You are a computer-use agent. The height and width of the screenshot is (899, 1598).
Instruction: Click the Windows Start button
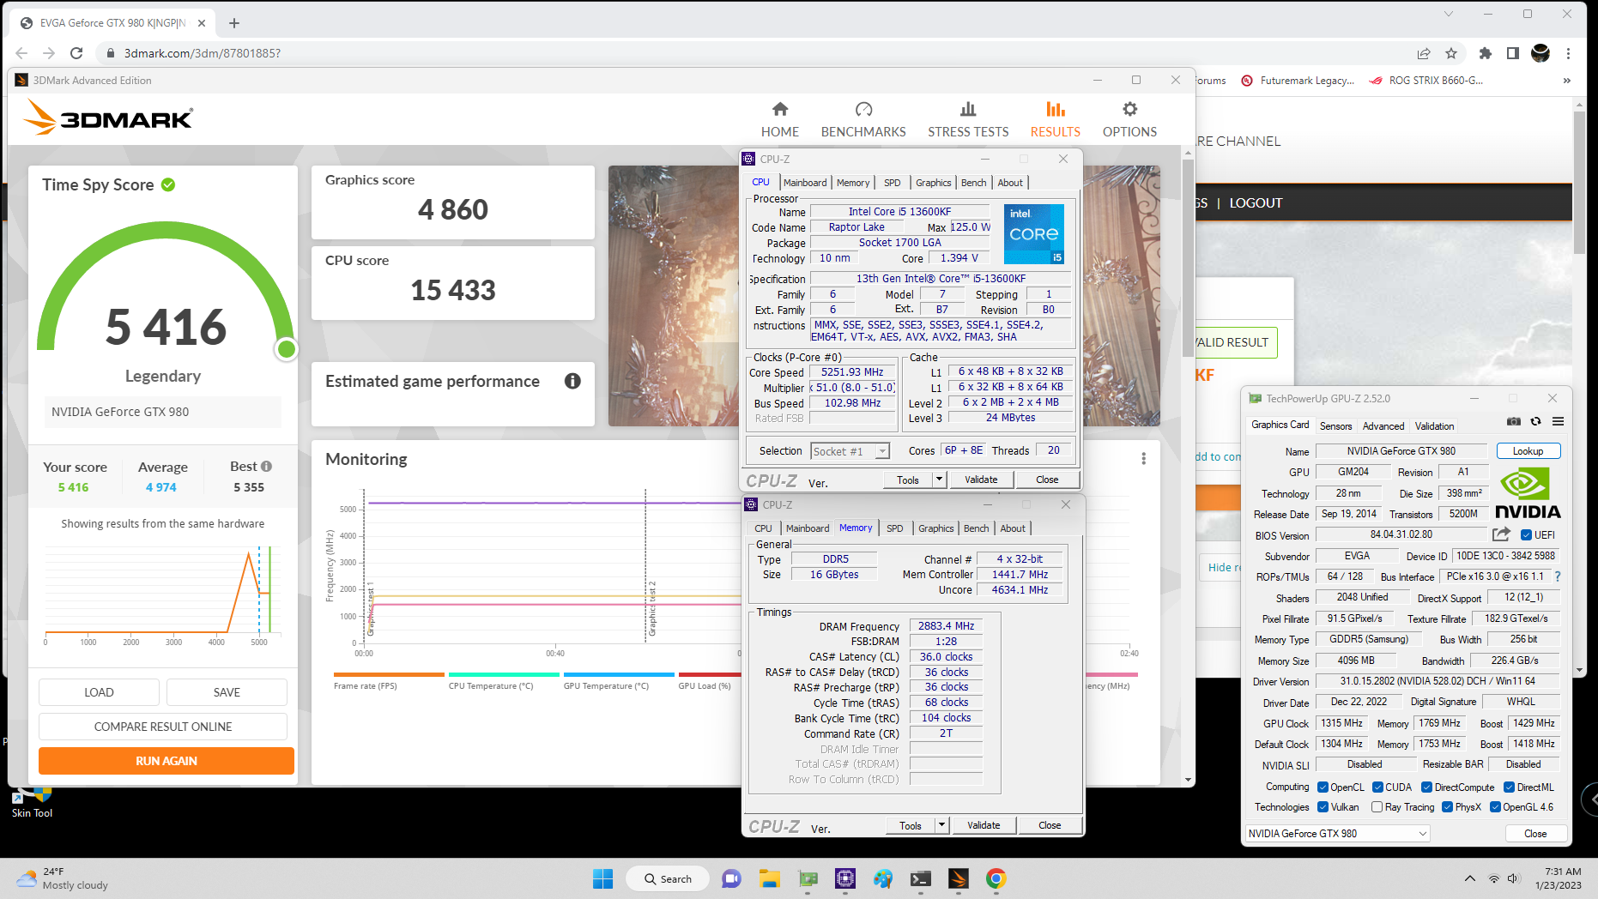pyautogui.click(x=603, y=878)
